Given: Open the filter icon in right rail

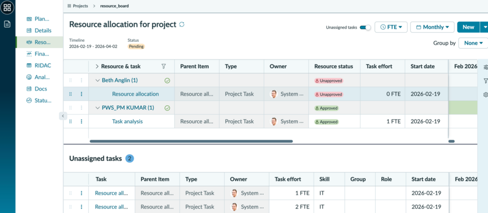Looking at the screenshot, I should point(486,81).
